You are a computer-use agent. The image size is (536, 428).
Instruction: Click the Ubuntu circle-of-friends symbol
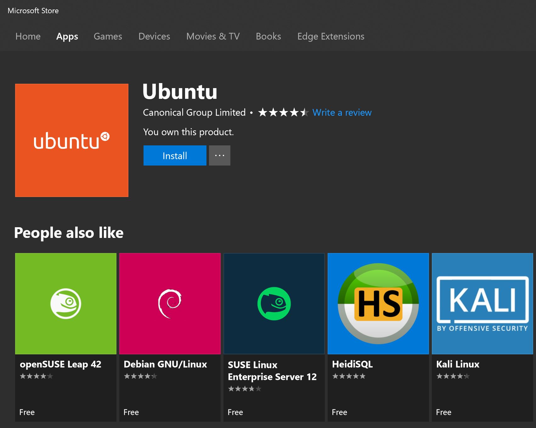coord(105,136)
